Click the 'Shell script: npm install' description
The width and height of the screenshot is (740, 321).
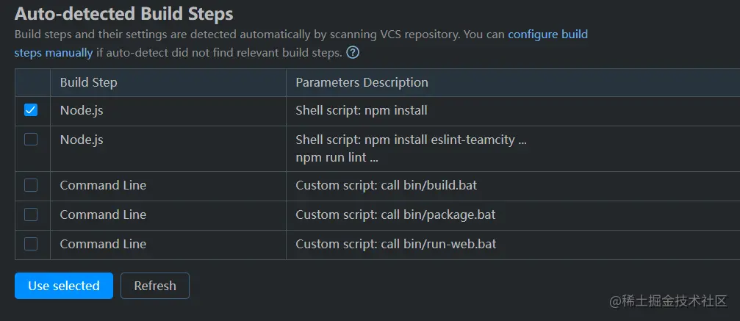click(361, 111)
